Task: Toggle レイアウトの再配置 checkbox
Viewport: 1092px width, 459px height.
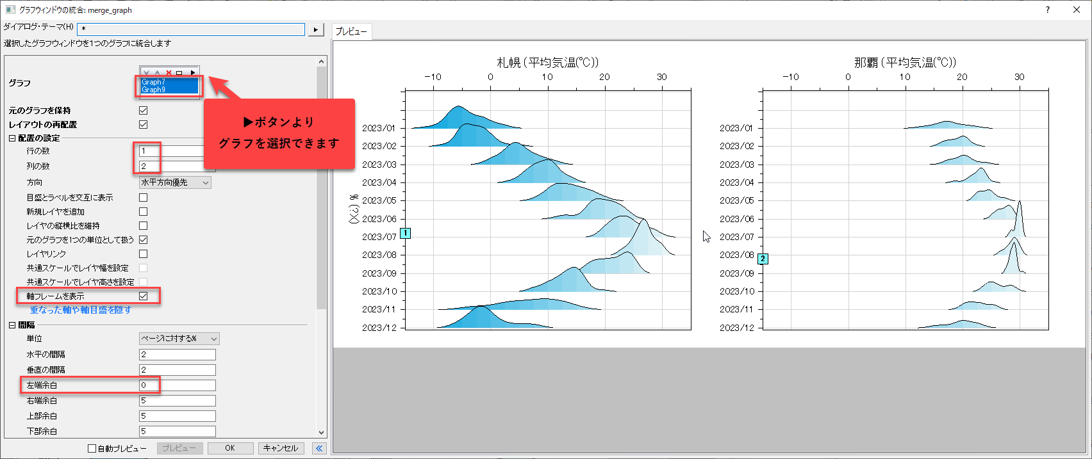Action: tap(144, 124)
